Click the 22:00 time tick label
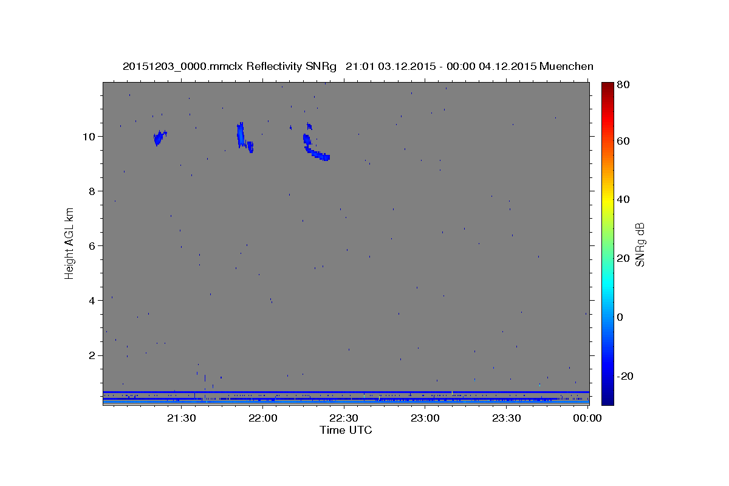Screen dimensions: 729x486 point(263,418)
